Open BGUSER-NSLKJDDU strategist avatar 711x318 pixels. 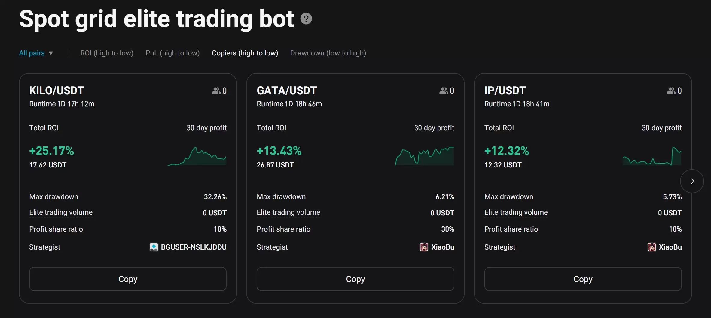154,247
